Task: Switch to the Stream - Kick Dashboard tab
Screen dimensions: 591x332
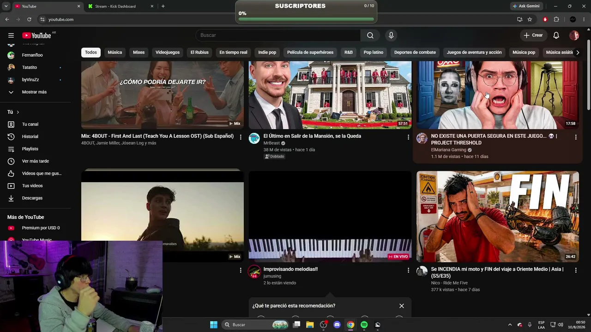Action: point(121,6)
